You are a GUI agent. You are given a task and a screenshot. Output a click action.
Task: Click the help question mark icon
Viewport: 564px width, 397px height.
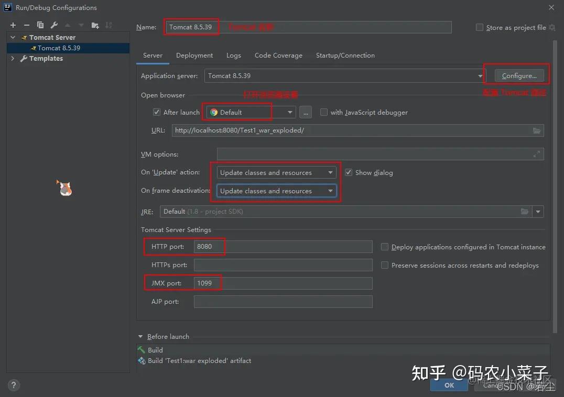[13, 385]
